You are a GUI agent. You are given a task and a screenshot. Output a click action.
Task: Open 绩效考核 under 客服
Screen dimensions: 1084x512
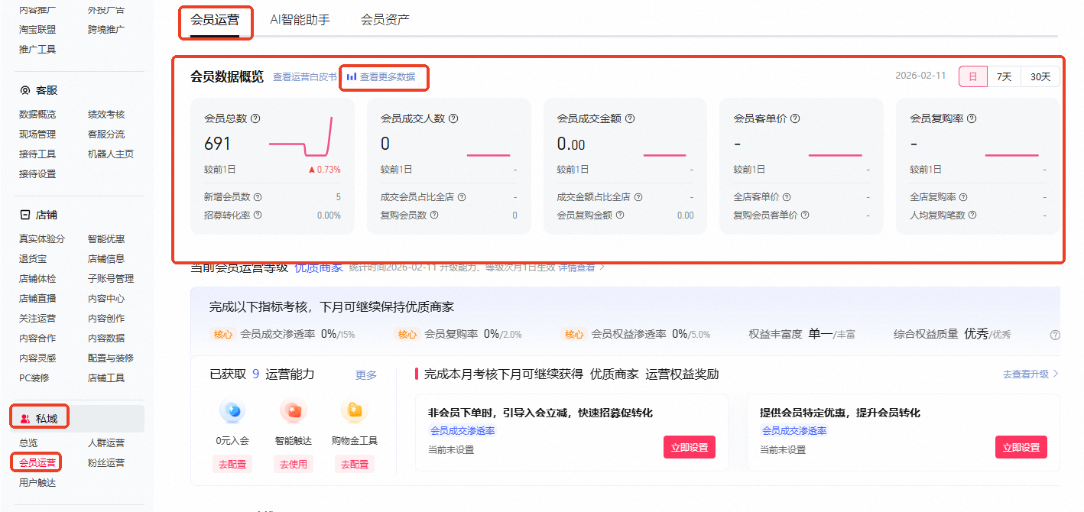coord(106,115)
